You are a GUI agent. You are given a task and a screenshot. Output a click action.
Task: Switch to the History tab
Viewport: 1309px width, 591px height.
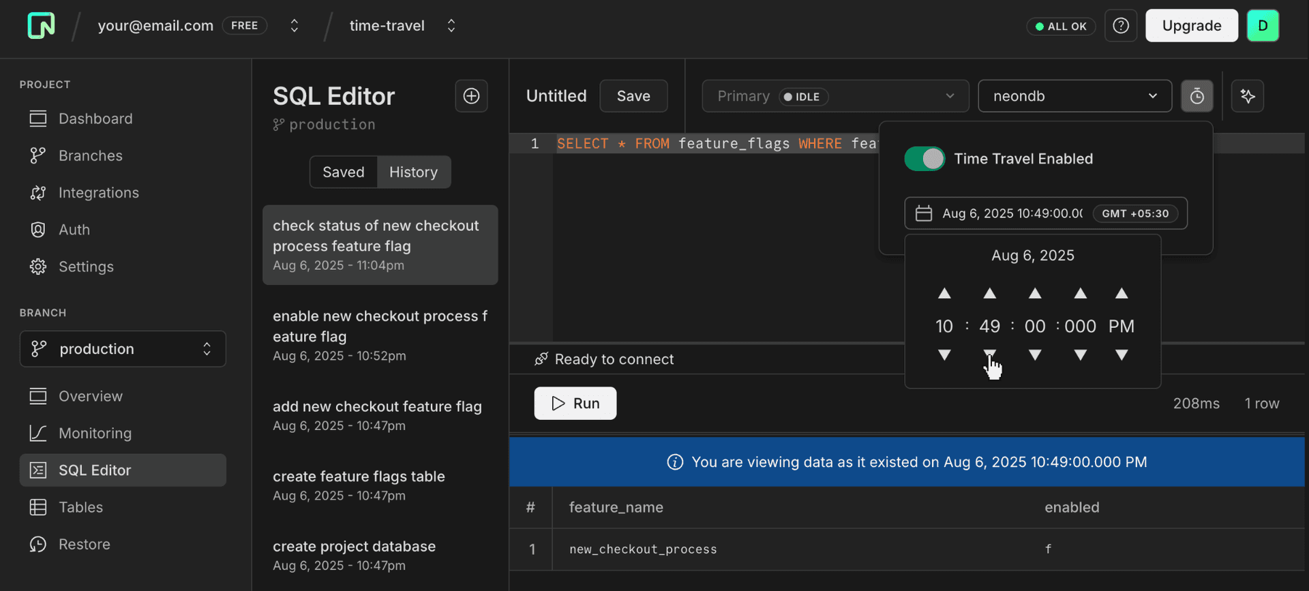point(413,172)
